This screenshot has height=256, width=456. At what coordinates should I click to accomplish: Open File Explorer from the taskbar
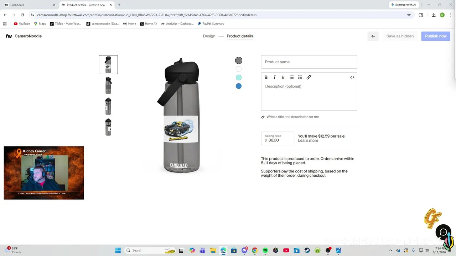213,250
